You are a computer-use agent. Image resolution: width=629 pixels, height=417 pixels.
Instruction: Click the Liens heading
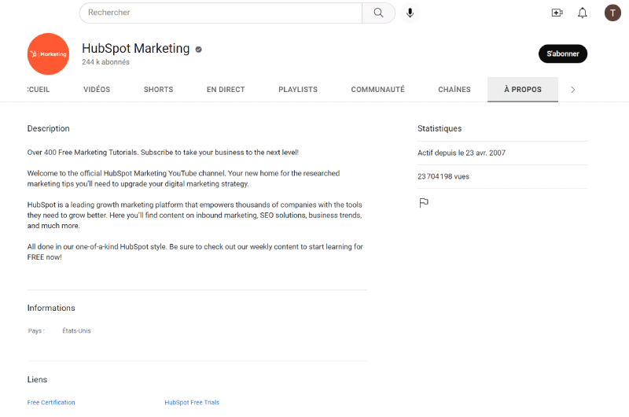point(37,379)
